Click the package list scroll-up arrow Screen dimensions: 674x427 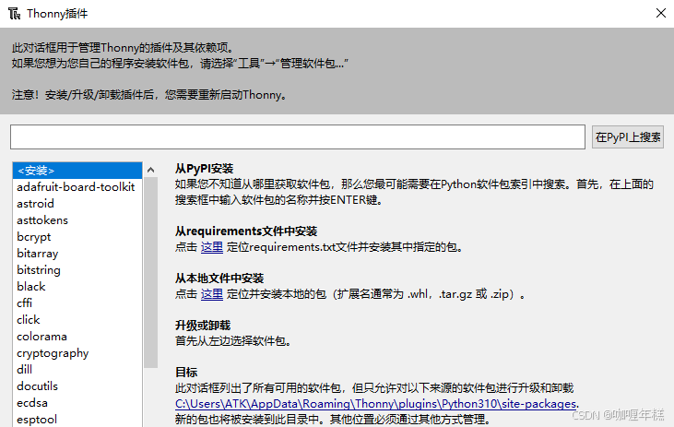point(150,170)
